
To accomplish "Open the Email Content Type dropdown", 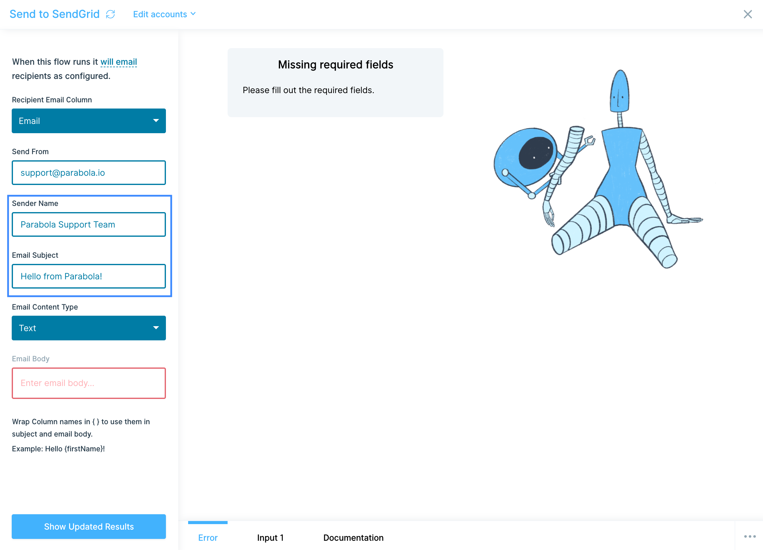I will tap(89, 328).
